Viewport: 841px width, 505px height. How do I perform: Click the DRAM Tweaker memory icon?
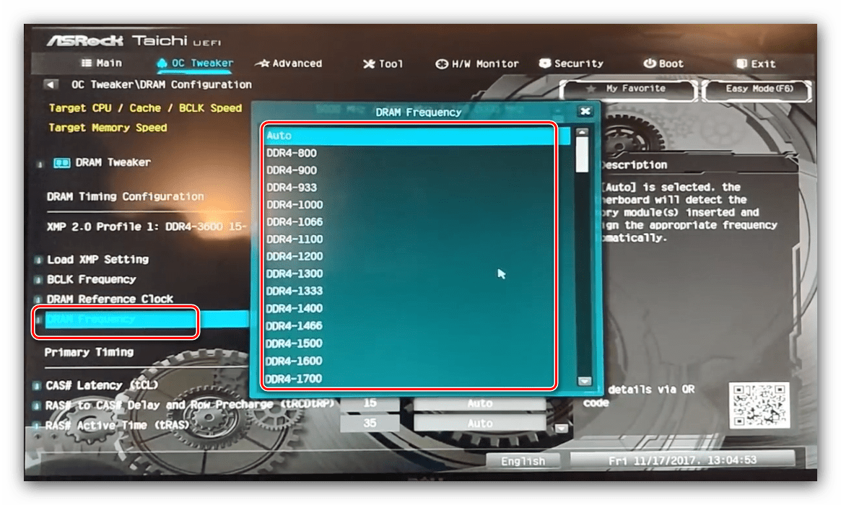[x=61, y=163]
